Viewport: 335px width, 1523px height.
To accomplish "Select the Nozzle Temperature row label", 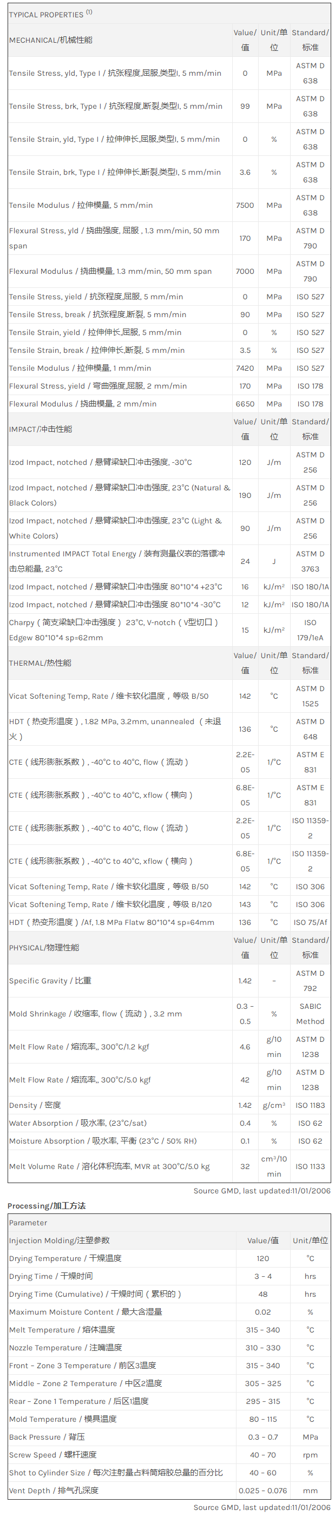I will coord(65,1348).
